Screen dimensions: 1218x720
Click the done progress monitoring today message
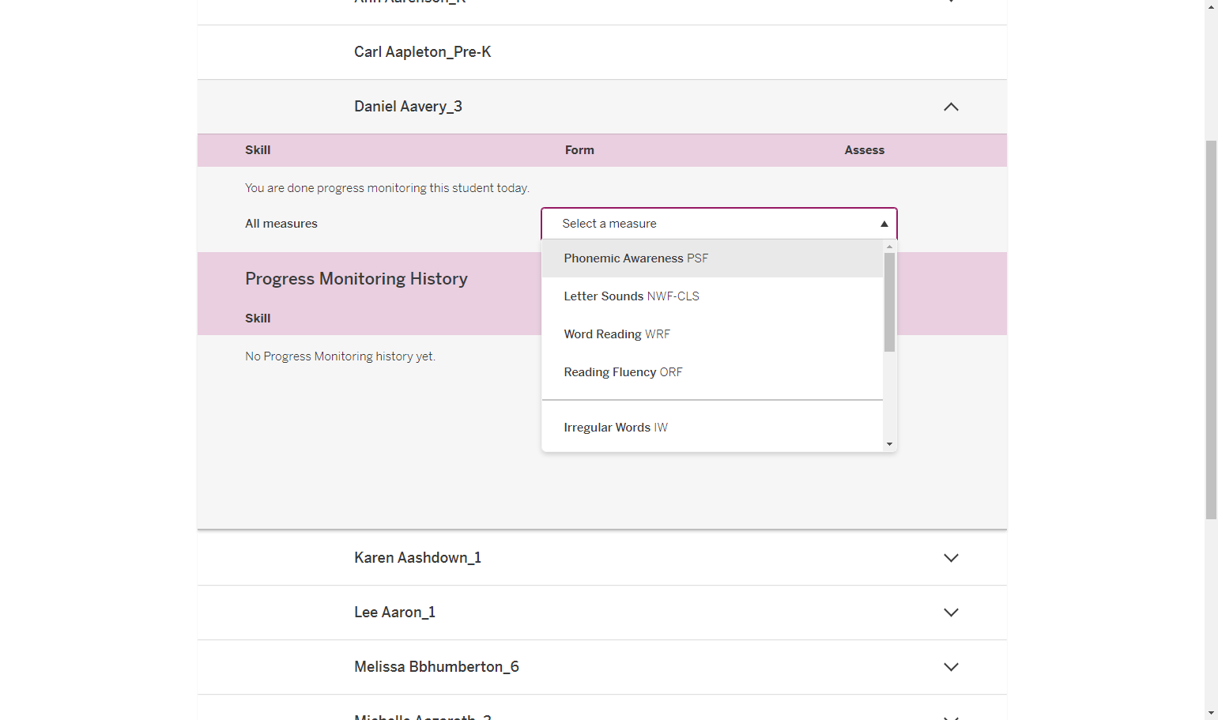(x=387, y=188)
